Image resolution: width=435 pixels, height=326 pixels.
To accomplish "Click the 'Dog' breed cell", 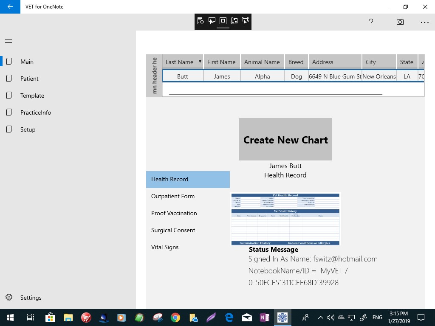I will pyautogui.click(x=296, y=76).
